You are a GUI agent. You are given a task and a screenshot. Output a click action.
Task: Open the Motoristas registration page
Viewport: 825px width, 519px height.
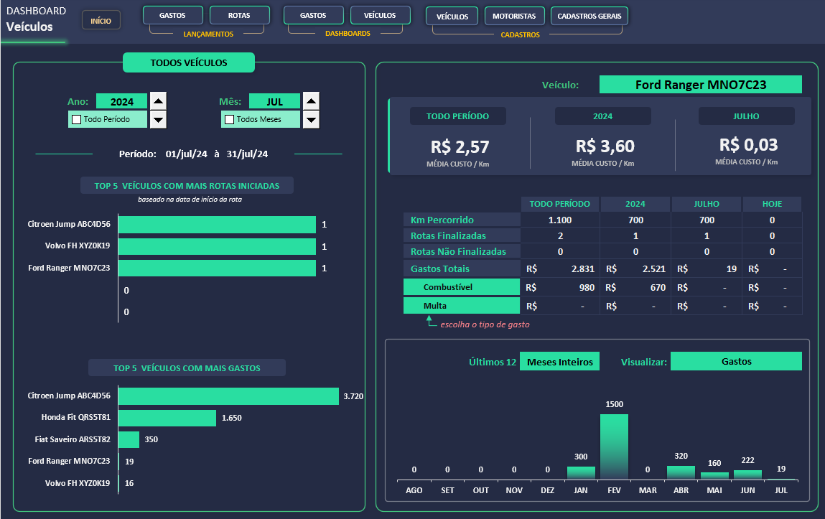(514, 16)
